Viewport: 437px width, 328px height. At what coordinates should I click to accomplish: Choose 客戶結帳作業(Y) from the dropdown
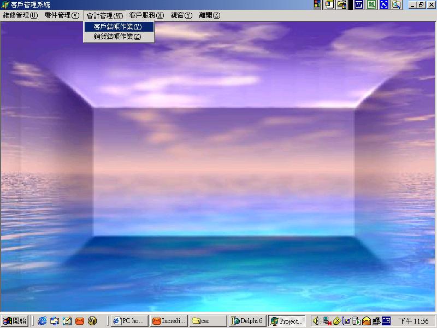click(x=119, y=27)
